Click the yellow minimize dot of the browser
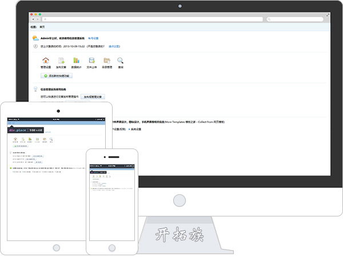Screen dimensions: 343x257 (35, 14)
